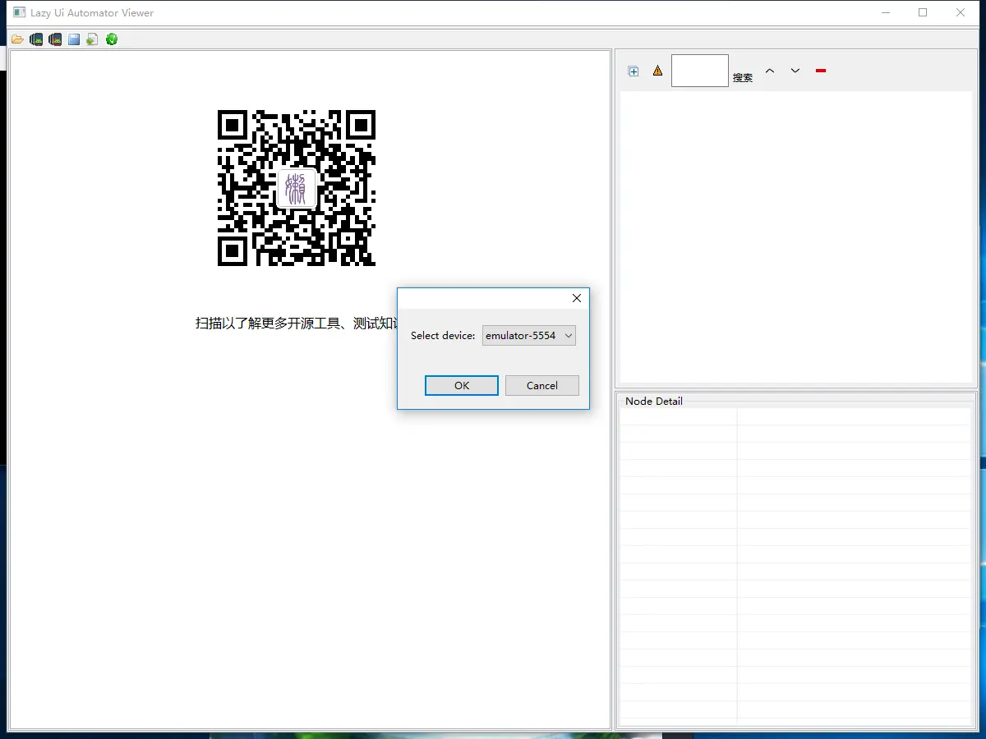
Task: Click the search text box
Action: point(700,71)
